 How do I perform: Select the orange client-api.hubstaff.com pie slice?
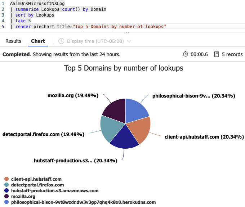pos(139,130)
